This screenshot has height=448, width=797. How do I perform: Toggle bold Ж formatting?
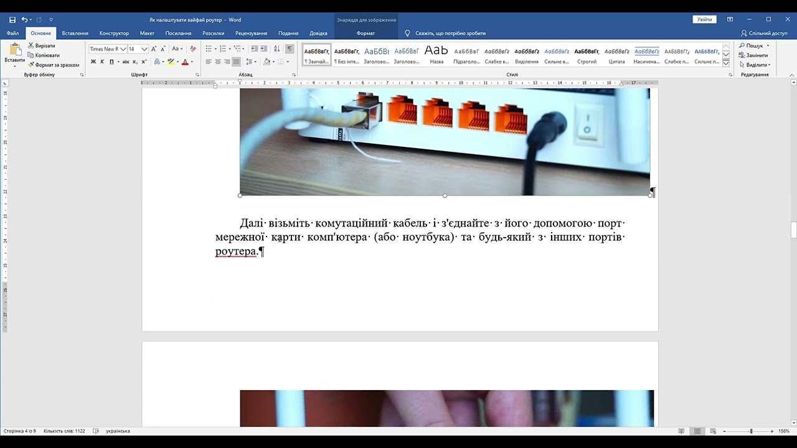[93, 62]
